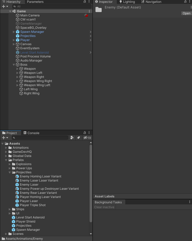
Task: Click the Level Start Asteroid cube icon in Hierarchy
Action: point(18,52)
